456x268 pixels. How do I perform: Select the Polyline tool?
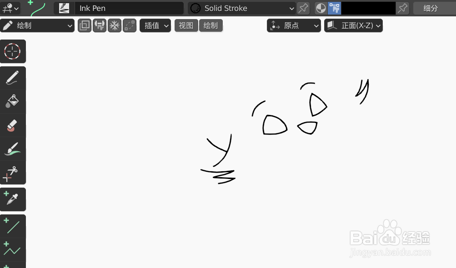(13, 250)
